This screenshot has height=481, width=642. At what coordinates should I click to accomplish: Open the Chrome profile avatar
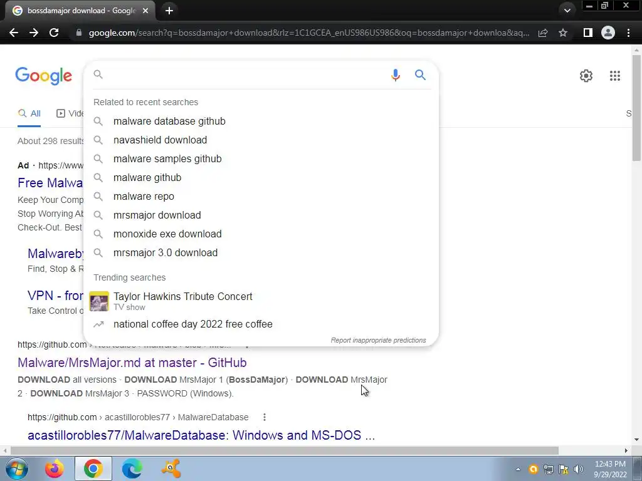(x=608, y=33)
